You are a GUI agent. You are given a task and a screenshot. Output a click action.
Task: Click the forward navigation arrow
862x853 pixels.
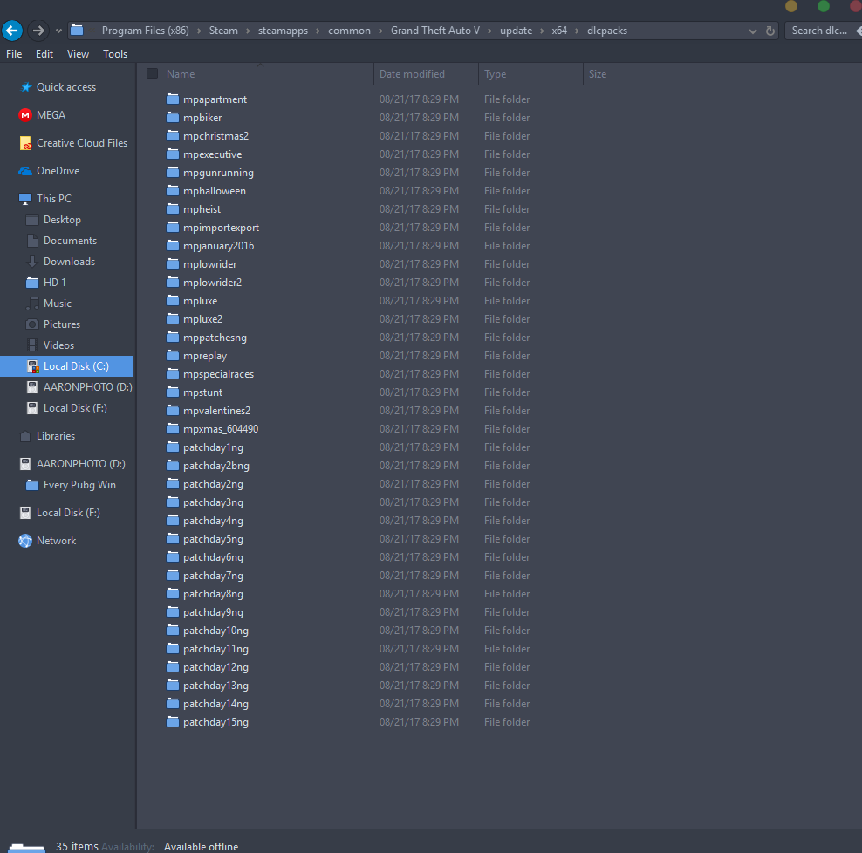point(38,31)
